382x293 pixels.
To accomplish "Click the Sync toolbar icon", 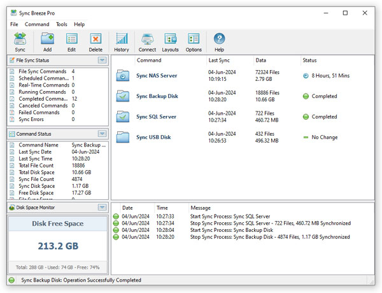I will tap(20, 39).
